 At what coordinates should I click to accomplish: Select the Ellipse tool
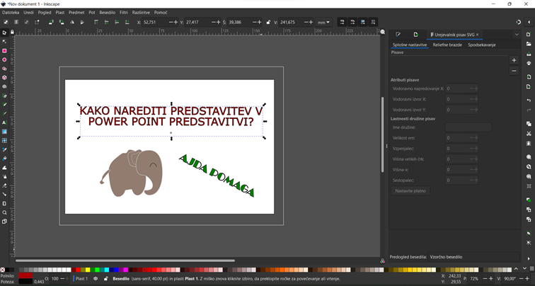pos(4,59)
